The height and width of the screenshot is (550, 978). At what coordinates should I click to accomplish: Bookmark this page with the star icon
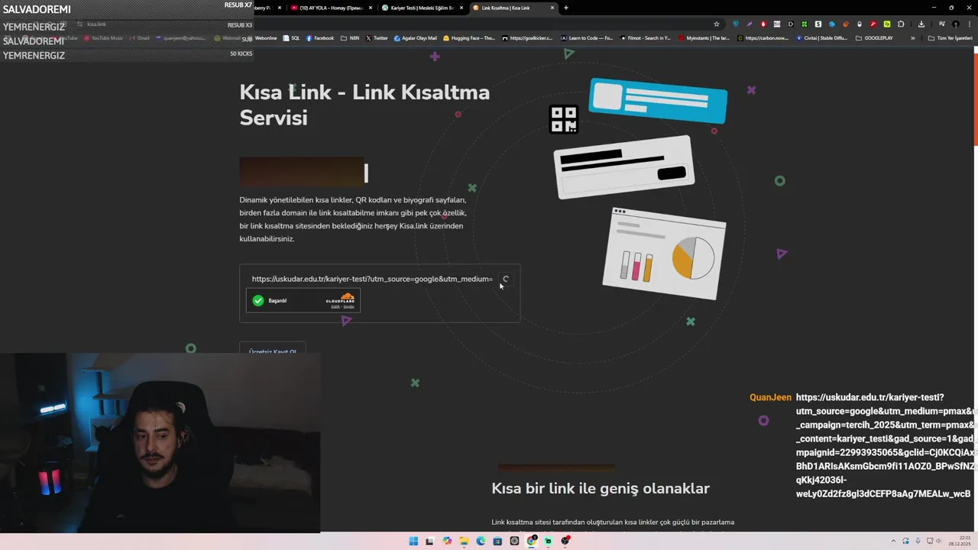coord(717,24)
